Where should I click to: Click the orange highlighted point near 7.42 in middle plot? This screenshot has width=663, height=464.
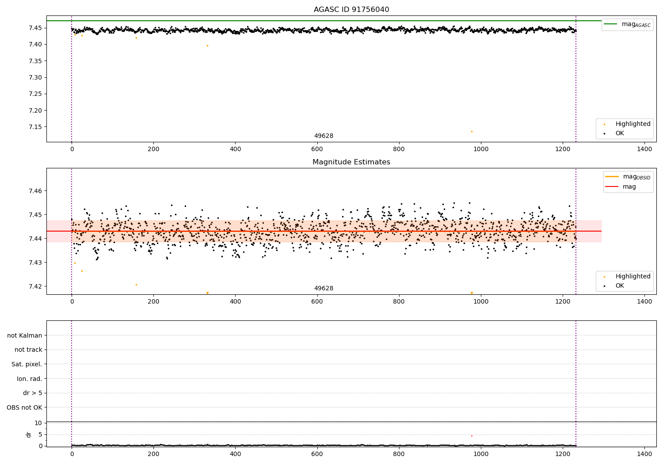point(136,285)
